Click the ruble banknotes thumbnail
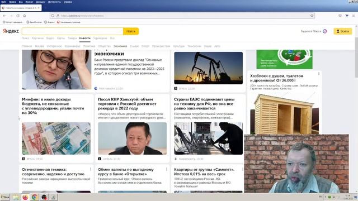 pos(56,138)
